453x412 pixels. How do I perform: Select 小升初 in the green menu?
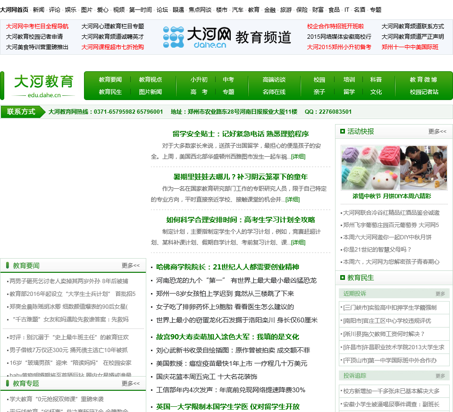coord(199,79)
